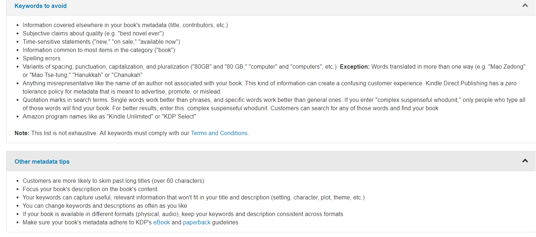Screen dimensions: 536x237
Task: Click the "Subjective claims about quality" bullet
Action: [x=93, y=34]
